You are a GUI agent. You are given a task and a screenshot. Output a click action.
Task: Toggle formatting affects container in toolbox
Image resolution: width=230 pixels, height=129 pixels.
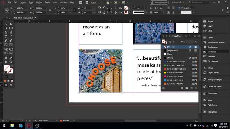[6, 77]
